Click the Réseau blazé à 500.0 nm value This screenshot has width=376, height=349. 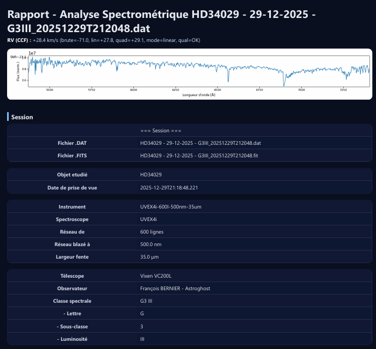pos(151,244)
